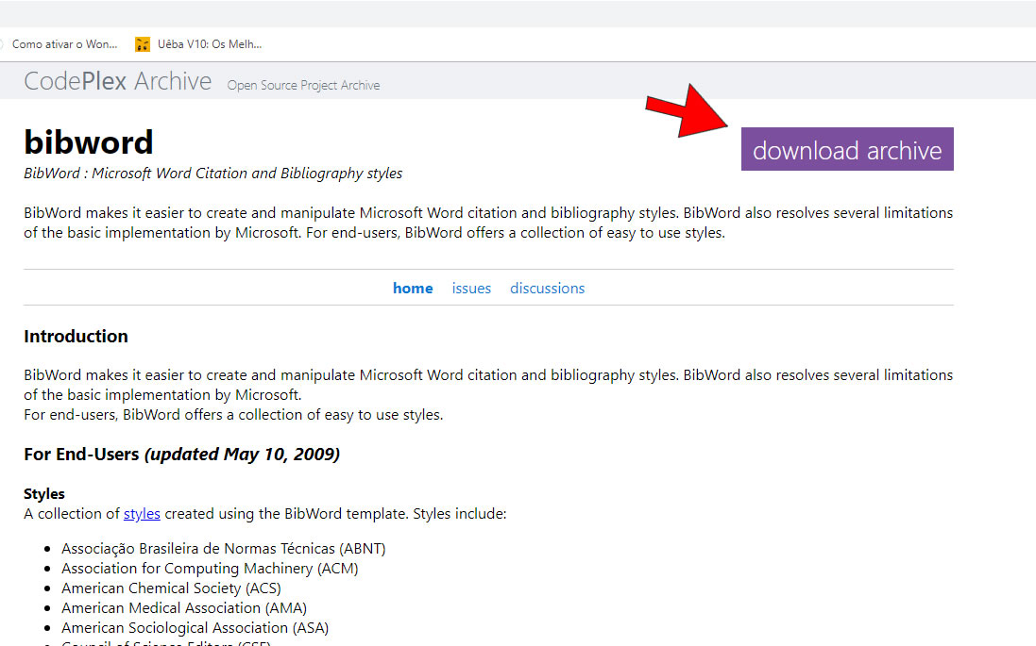Screen dimensions: 1036x646
Task: Click the Styles subheading
Action: pos(44,493)
